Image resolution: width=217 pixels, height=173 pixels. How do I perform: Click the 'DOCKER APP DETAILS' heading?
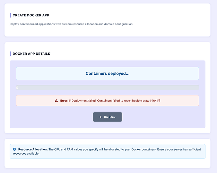click(x=31, y=54)
